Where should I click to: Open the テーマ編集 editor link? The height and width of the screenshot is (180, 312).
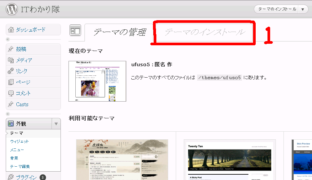[x=20, y=166]
